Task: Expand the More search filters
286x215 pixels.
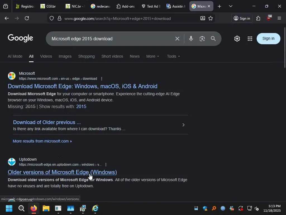Action: 153,56
